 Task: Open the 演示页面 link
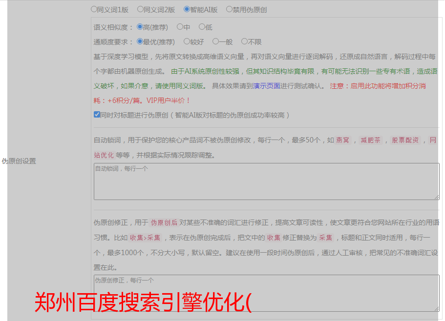pyautogui.click(x=267, y=86)
